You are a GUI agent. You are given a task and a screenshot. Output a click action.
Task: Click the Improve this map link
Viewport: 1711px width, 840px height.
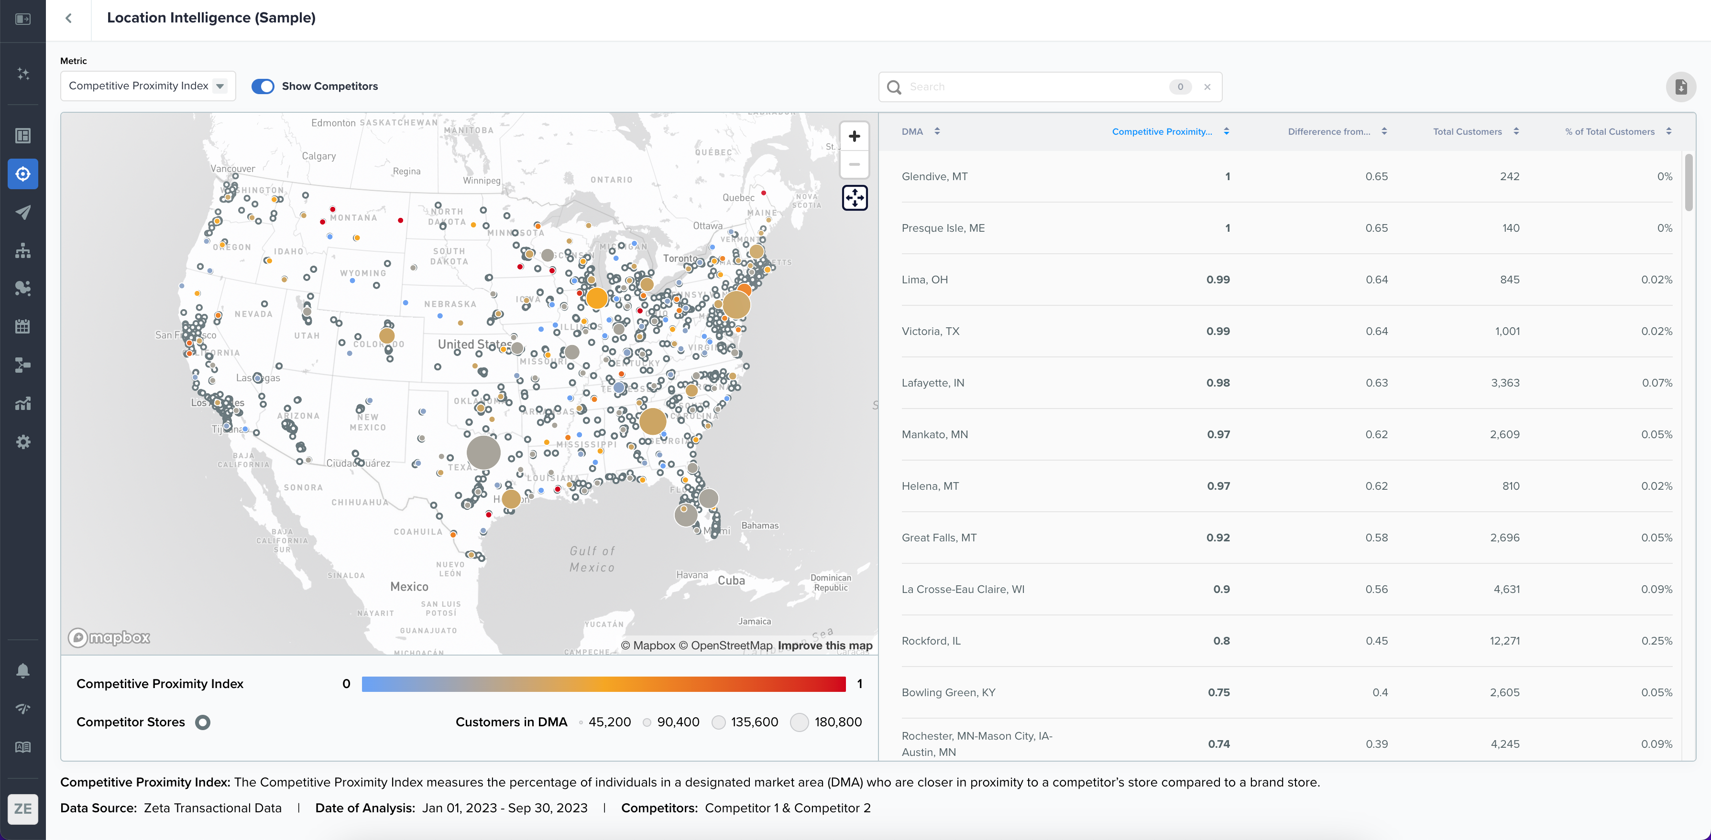825,645
